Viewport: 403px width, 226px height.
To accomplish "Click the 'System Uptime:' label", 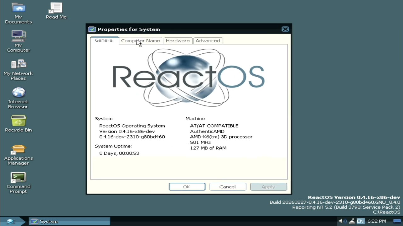I will [x=113, y=146].
